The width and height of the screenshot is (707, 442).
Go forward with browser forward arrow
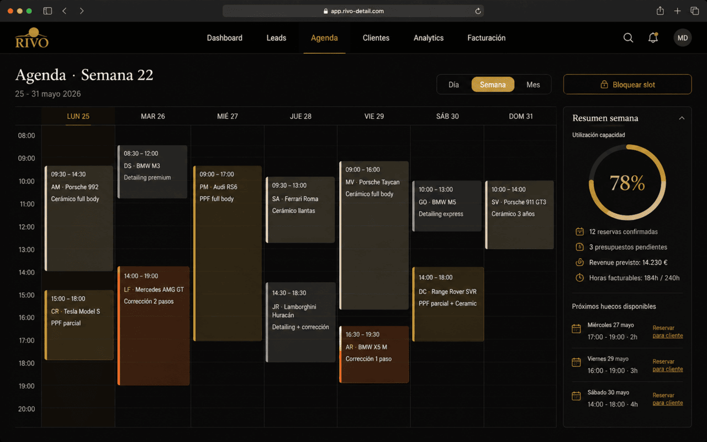(82, 11)
